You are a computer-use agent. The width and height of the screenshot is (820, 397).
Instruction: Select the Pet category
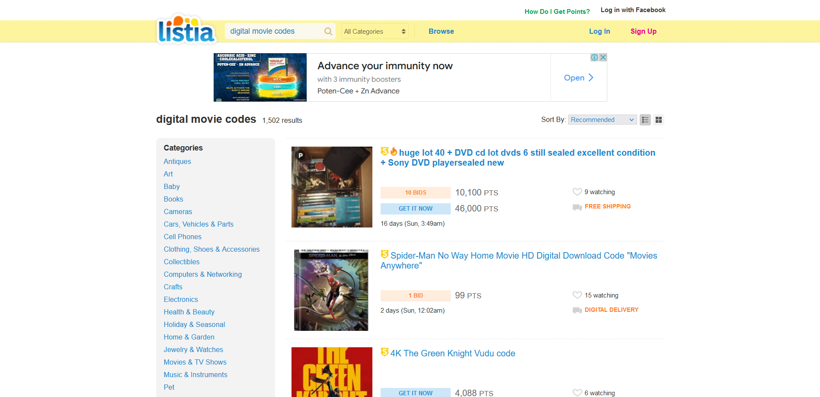(x=169, y=387)
